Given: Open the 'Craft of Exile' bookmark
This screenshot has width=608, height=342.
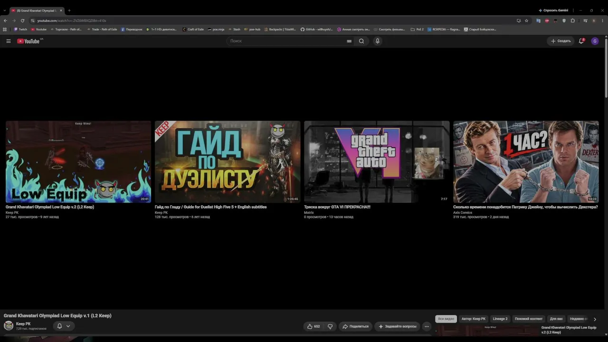Looking at the screenshot, I should click(x=193, y=29).
